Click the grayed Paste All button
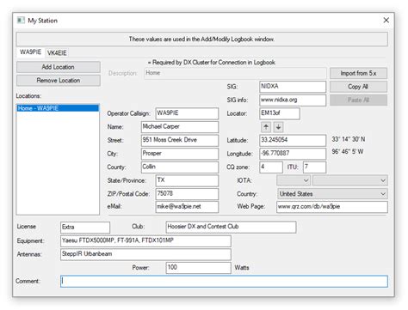The height and width of the screenshot is (310, 408). [x=358, y=100]
